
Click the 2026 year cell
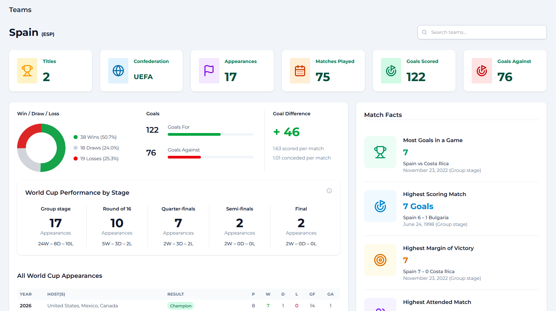(26, 306)
